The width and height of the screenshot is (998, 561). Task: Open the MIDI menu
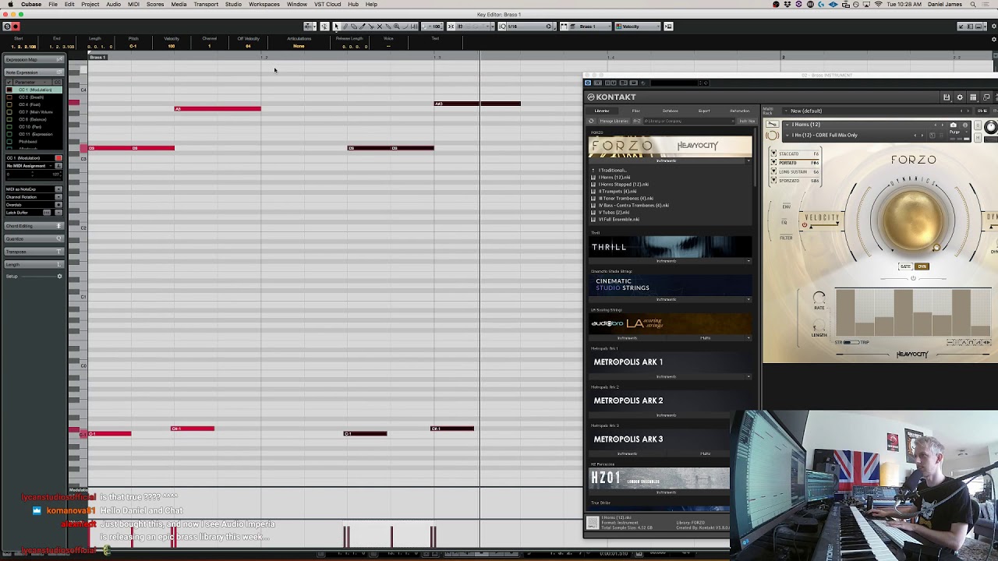(x=133, y=5)
